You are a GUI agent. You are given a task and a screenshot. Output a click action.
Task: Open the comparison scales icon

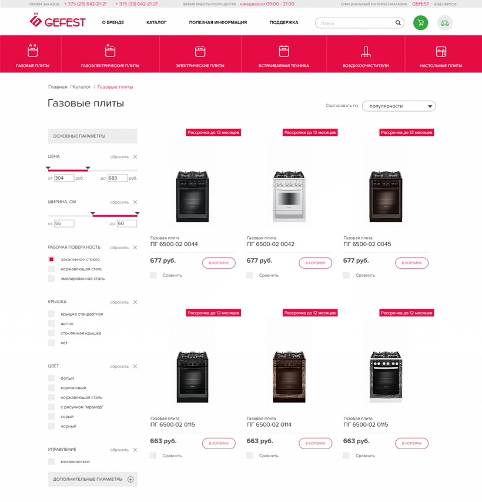[x=444, y=23]
